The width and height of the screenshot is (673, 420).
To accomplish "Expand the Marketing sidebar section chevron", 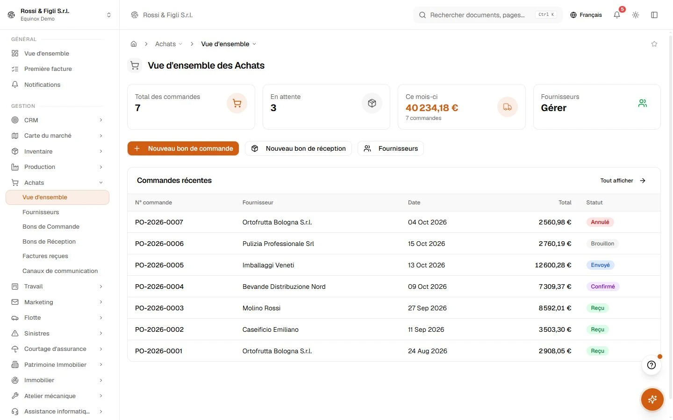I will [101, 302].
